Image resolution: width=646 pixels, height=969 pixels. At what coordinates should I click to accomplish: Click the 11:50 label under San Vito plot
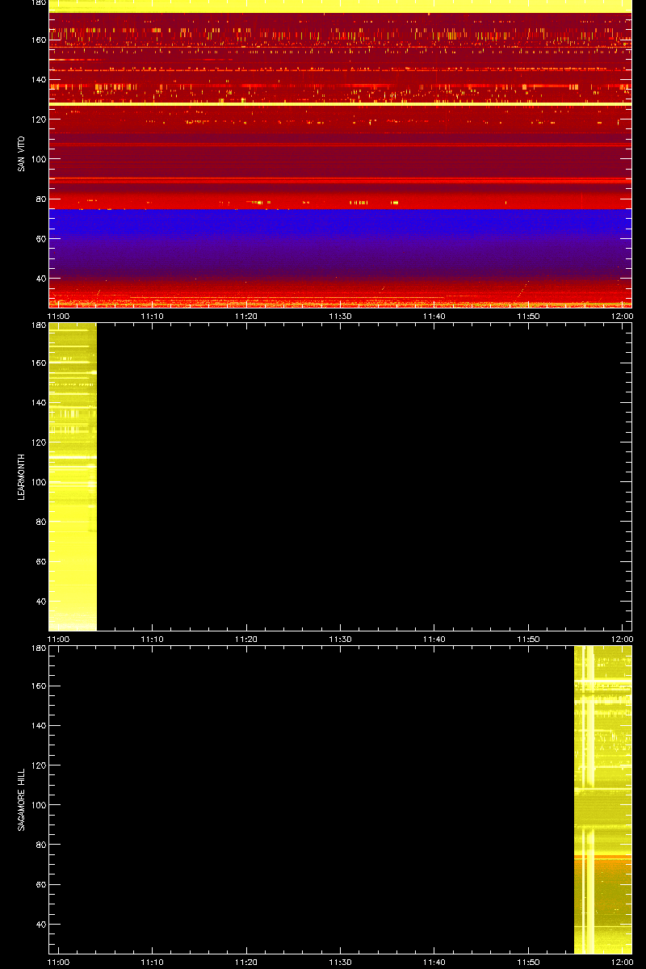528,316
